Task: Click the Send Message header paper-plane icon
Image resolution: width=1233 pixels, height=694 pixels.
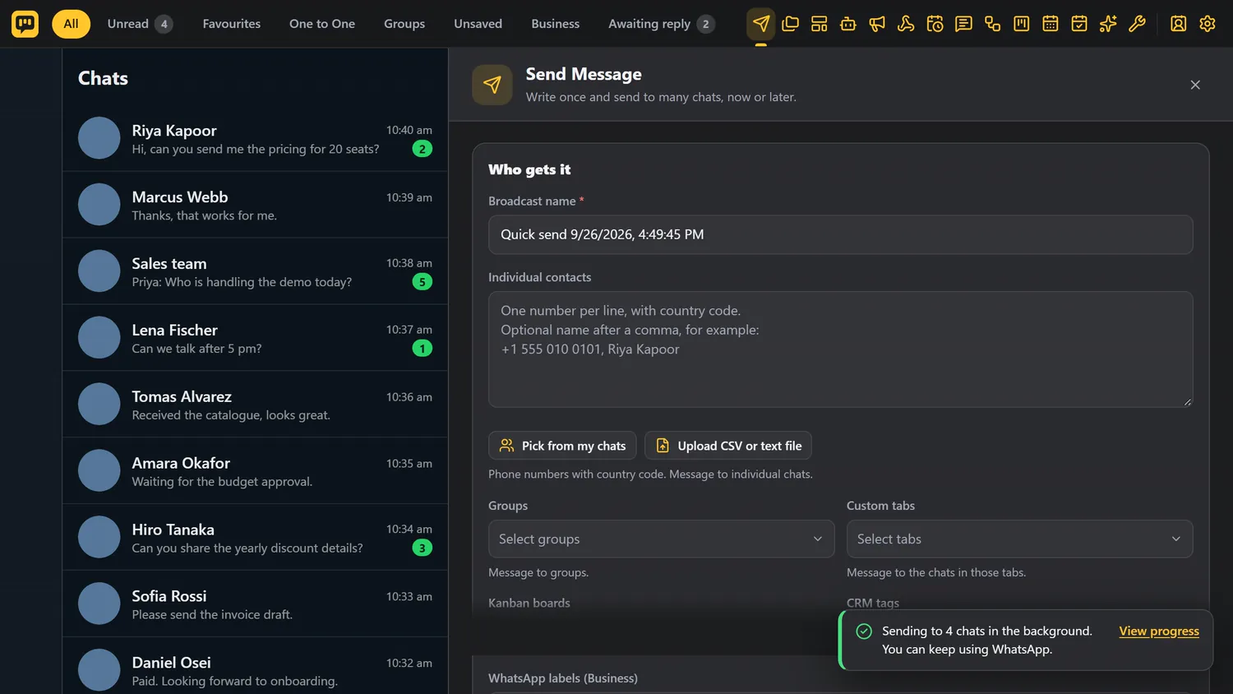Action: coord(492,85)
